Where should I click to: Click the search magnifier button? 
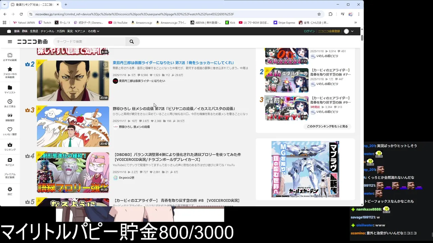(x=132, y=42)
